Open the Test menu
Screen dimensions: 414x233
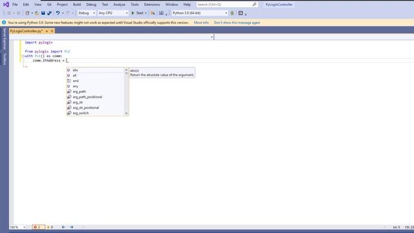[105, 5]
